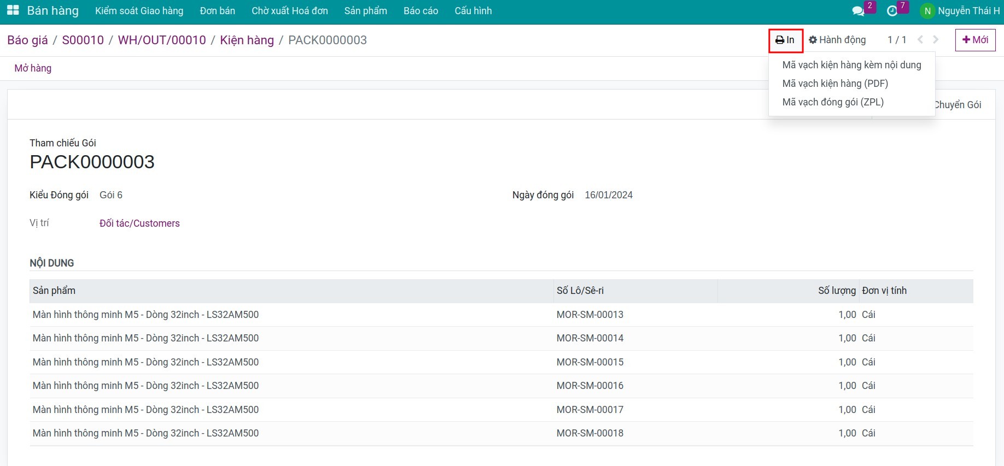Open the Sản phẩm menu
The width and height of the screenshot is (1004, 466).
coord(365,11)
